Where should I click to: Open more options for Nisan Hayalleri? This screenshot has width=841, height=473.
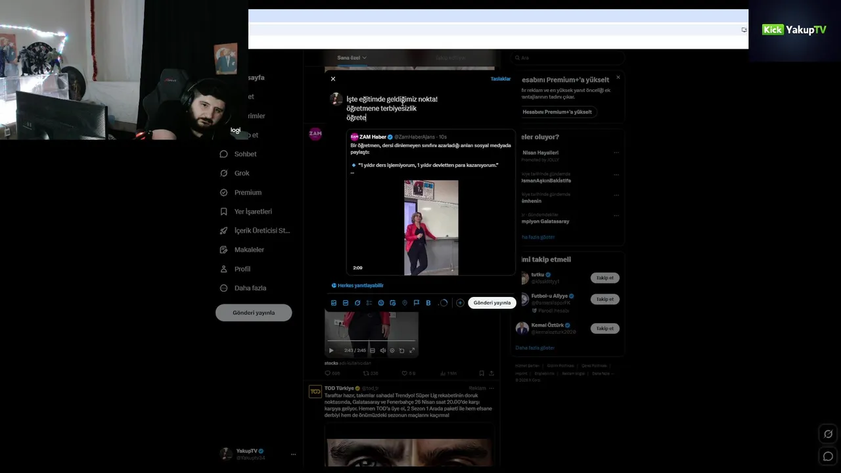616,152
